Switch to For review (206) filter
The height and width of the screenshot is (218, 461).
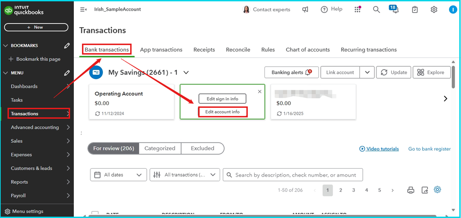pyautogui.click(x=114, y=149)
